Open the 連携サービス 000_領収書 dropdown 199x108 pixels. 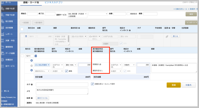click(77, 15)
